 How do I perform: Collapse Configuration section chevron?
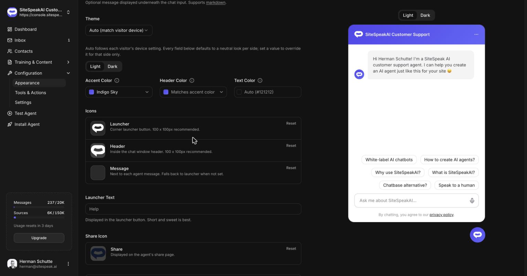(68, 73)
